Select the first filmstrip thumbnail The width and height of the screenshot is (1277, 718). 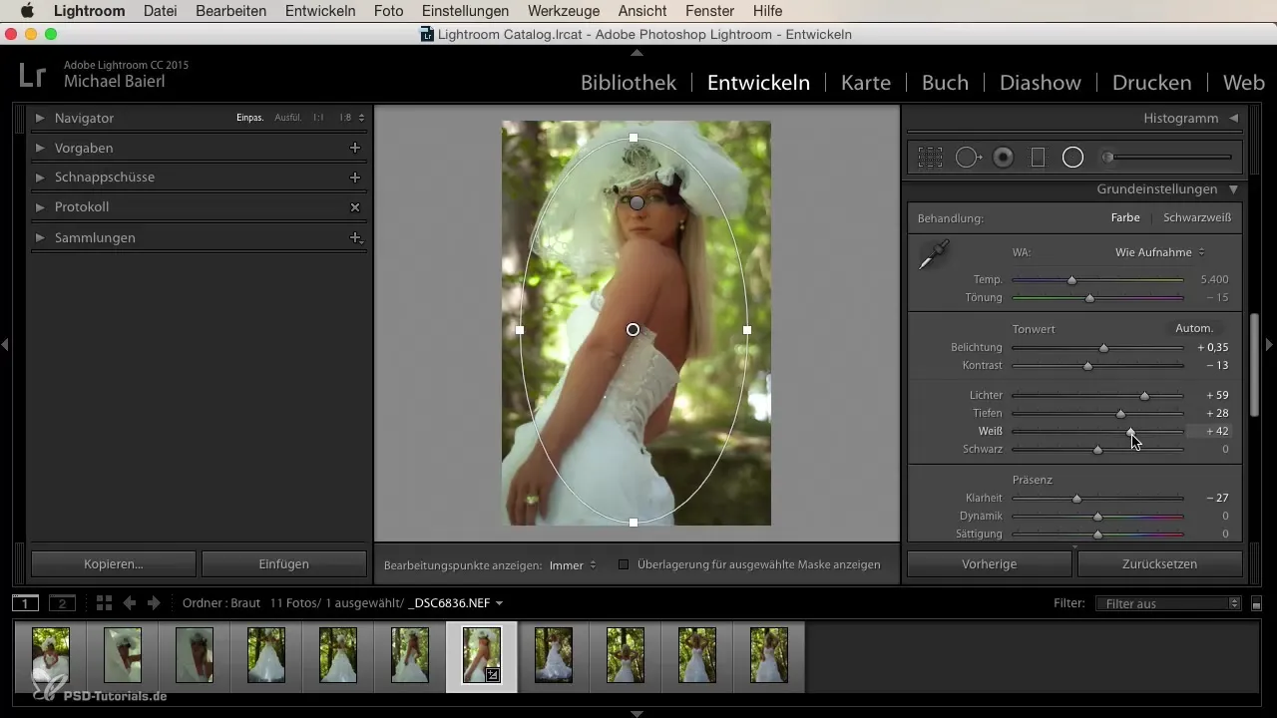pyautogui.click(x=51, y=655)
